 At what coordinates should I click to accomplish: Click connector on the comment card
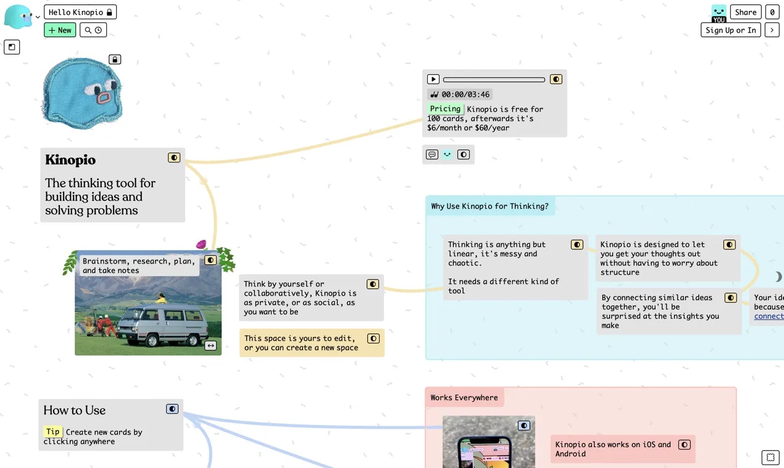coord(464,154)
